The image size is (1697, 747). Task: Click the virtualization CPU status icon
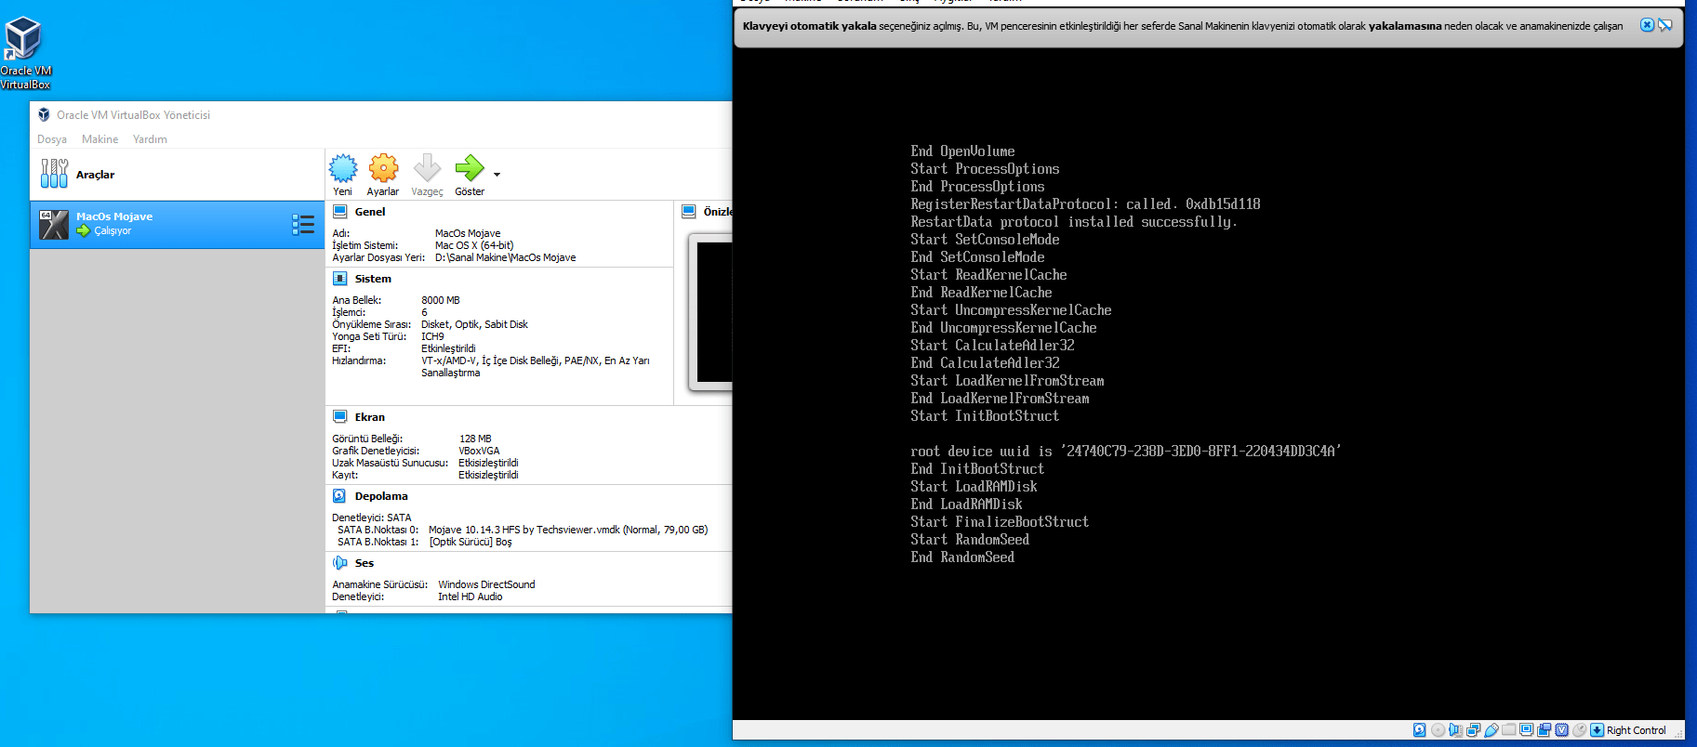click(1561, 730)
